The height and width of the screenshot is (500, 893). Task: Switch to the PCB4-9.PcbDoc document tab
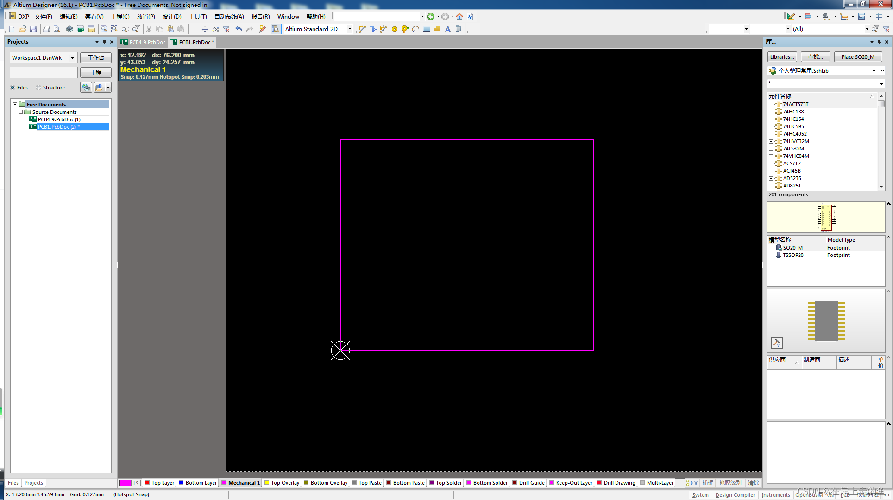pyautogui.click(x=144, y=42)
